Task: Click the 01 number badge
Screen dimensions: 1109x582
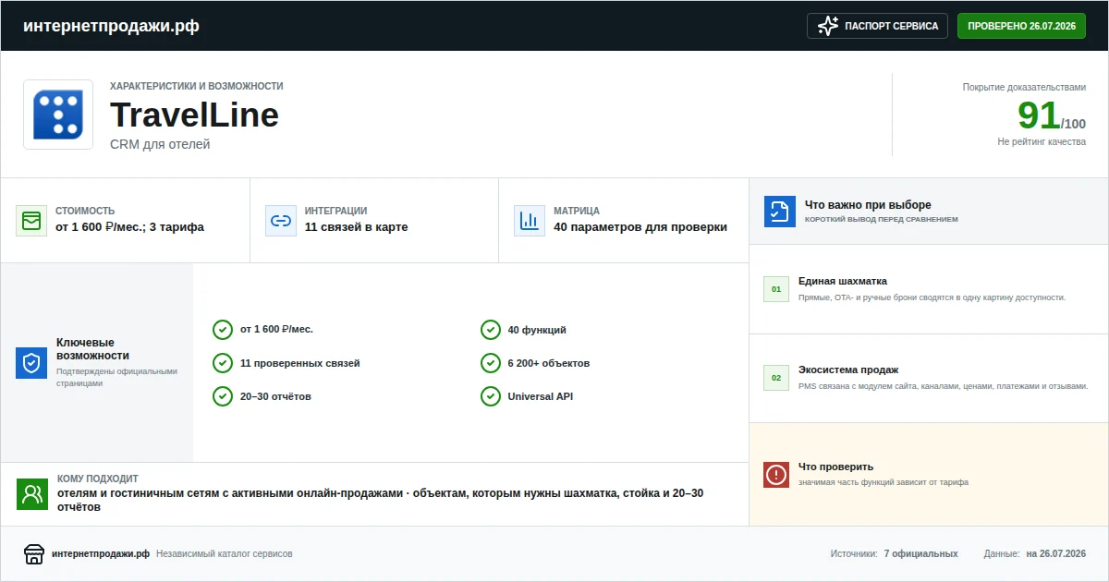Action: (776, 289)
